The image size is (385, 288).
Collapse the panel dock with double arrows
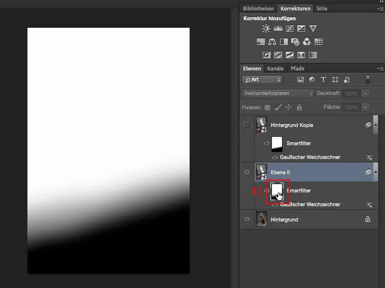(382, 2)
